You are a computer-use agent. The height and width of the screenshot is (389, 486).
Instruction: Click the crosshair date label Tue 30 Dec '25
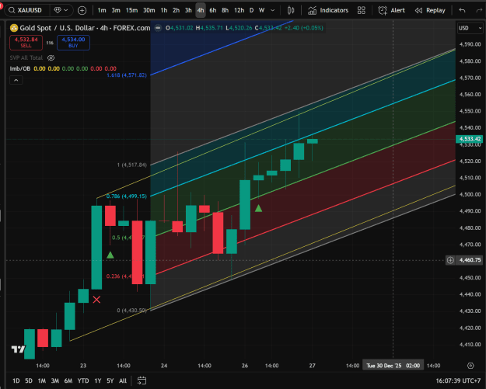click(x=393, y=366)
